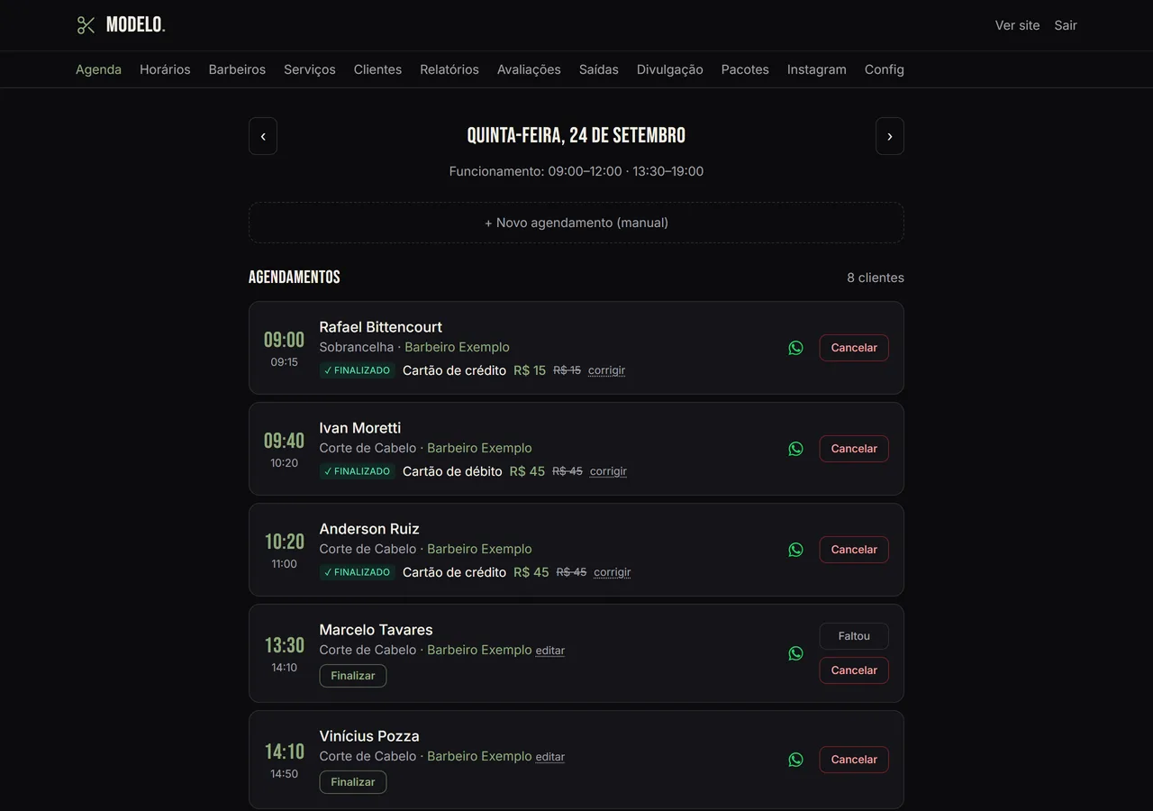Click the scissors logo icon

click(x=86, y=25)
